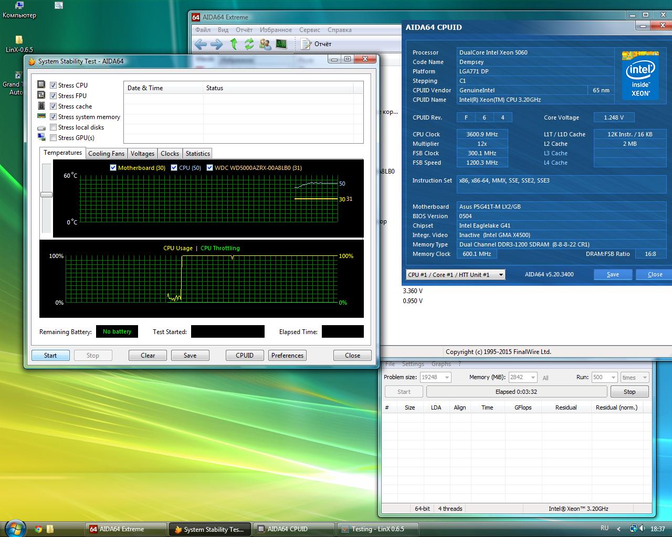Image resolution: width=672 pixels, height=537 pixels.
Task: Open the users icon in AIDA64 toolbar
Action: pyautogui.click(x=265, y=44)
